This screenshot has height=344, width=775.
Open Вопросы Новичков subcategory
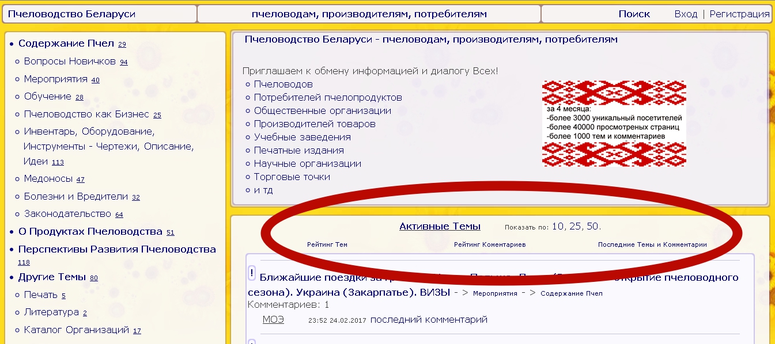[x=70, y=62]
